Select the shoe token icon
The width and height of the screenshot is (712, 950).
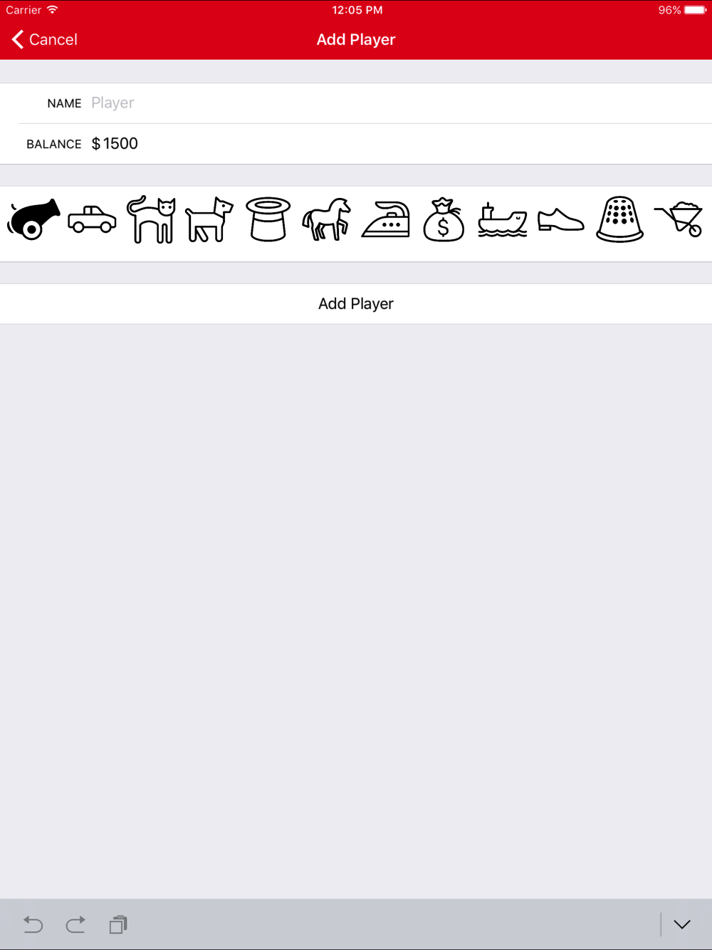tap(561, 219)
